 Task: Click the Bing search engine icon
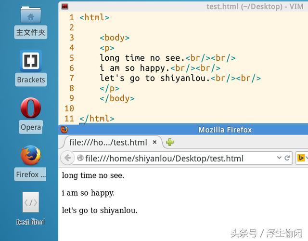300,158
